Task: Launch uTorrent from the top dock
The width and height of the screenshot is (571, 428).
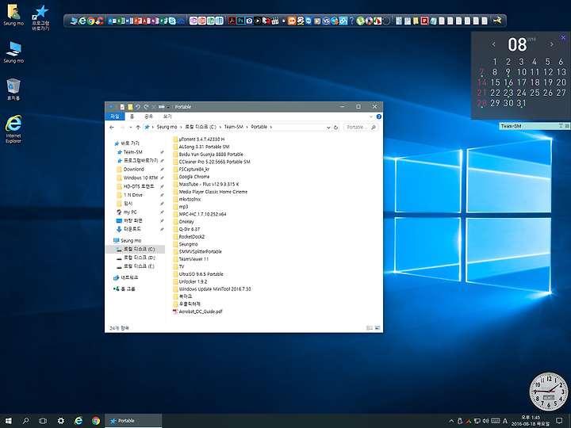Action: tap(361, 21)
